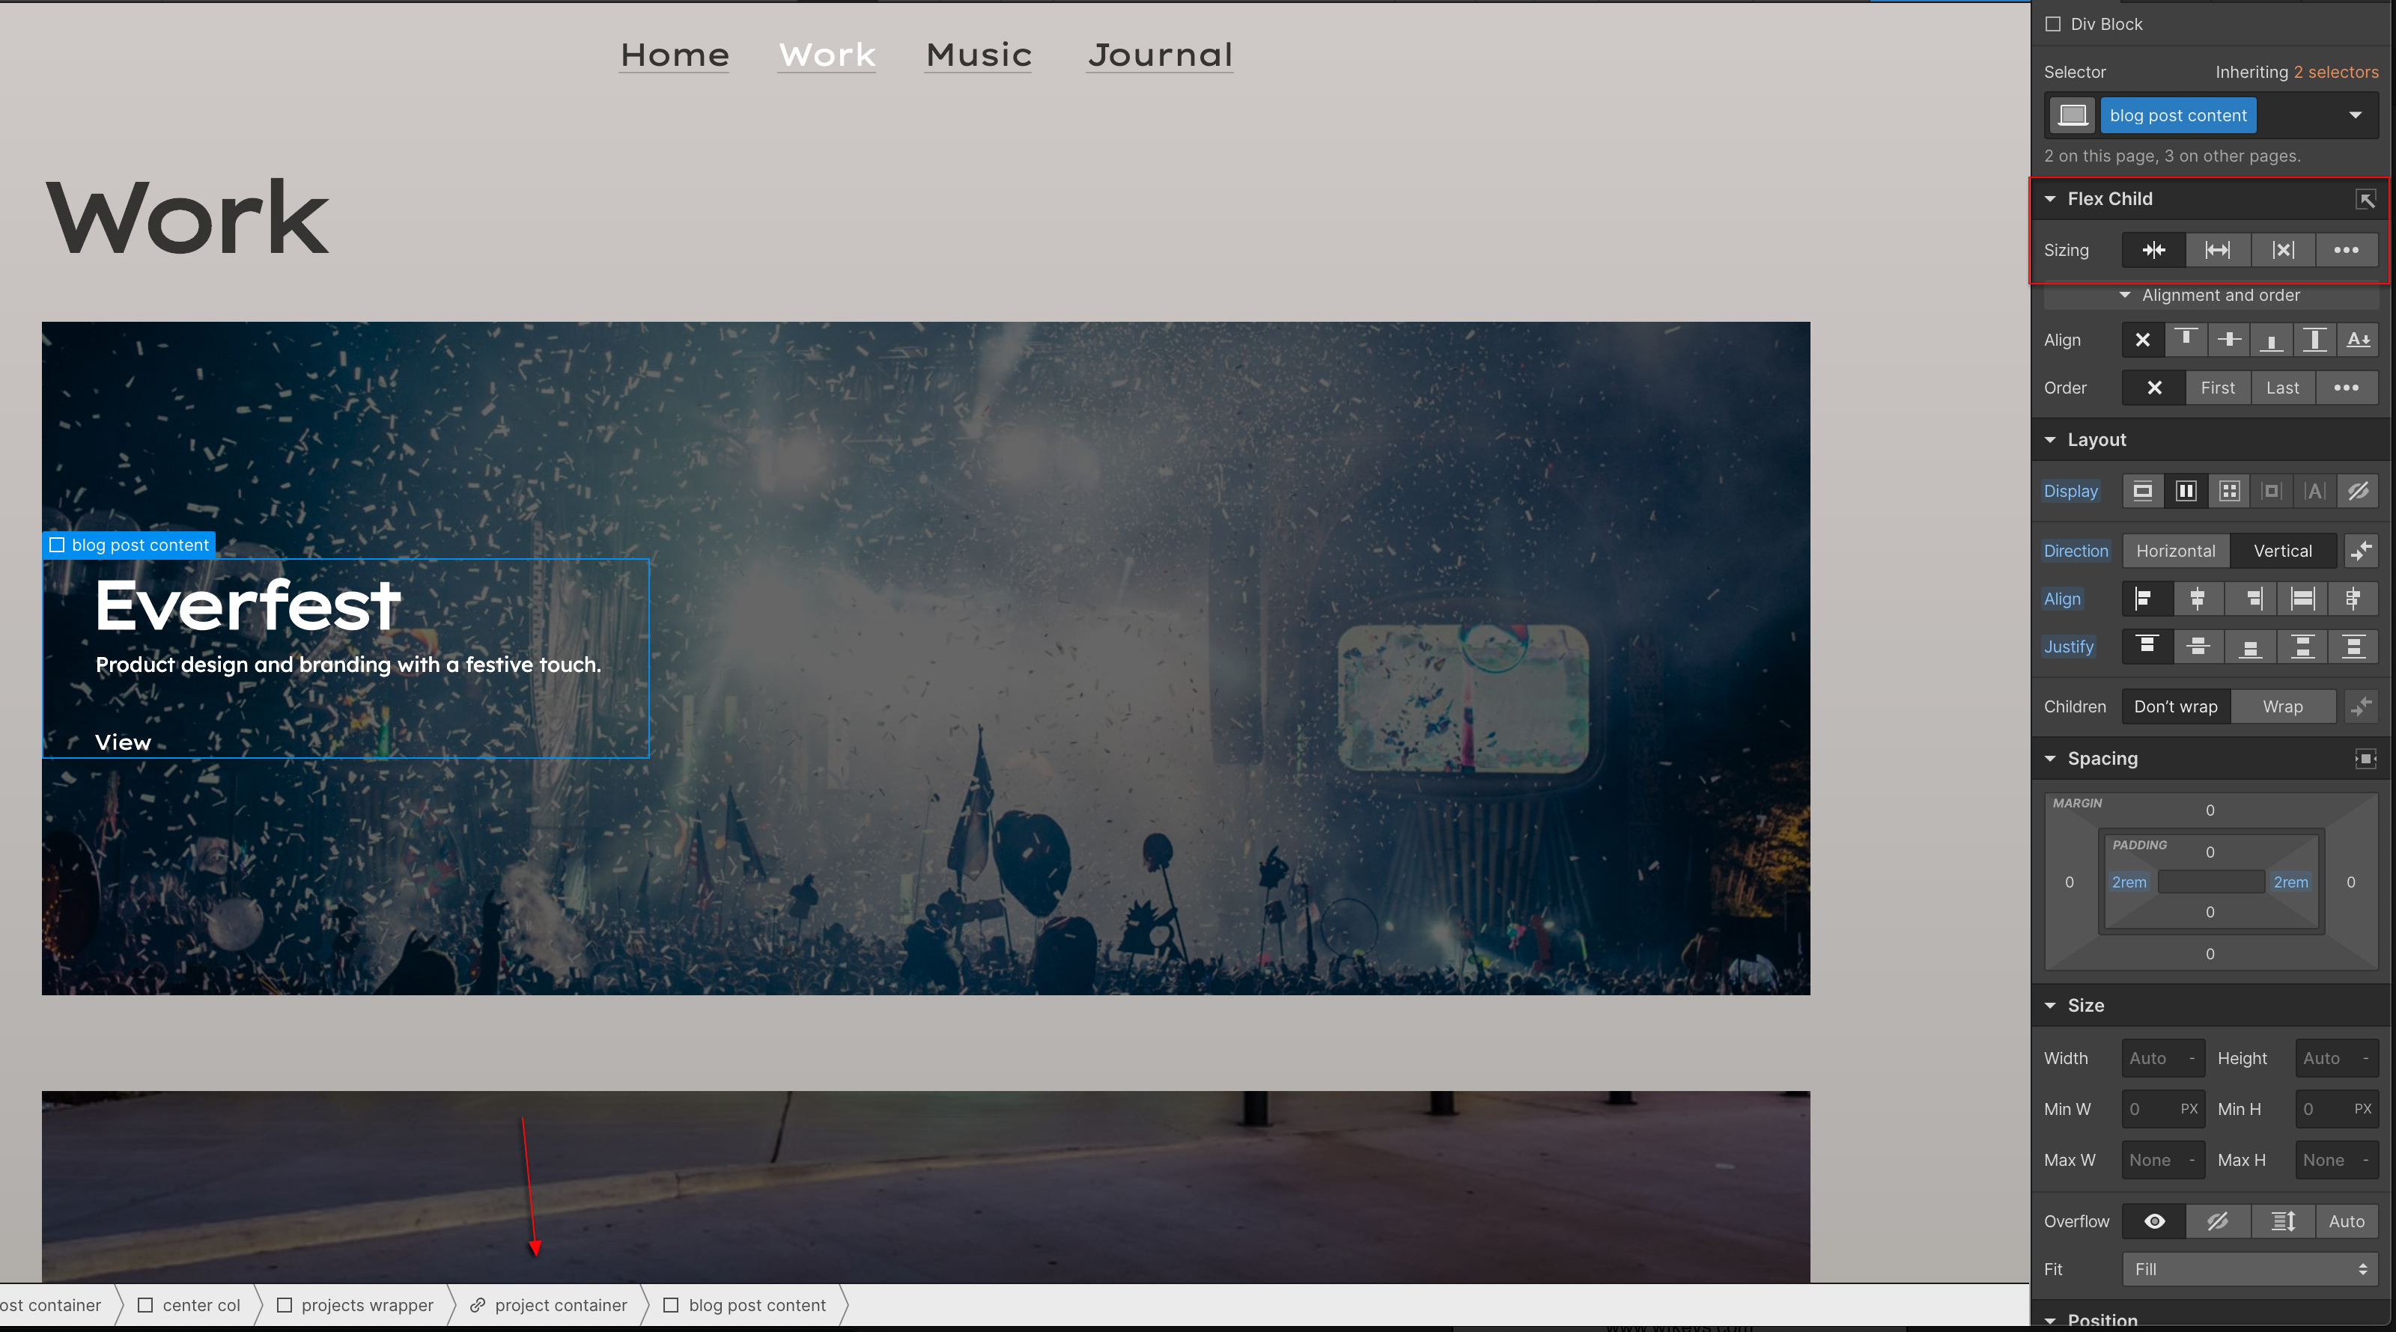Viewport: 2396px width, 1332px height.
Task: Choose the grow-if-possible sizing icon
Action: 2217,250
